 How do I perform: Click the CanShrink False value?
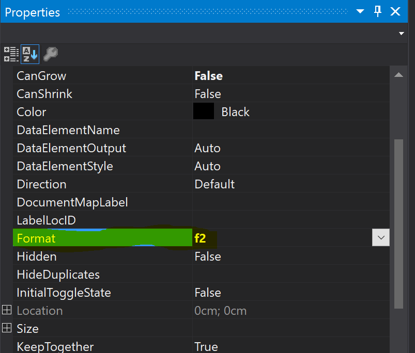click(x=208, y=94)
